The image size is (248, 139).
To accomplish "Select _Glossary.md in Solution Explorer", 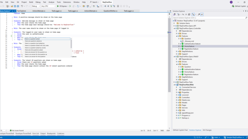I will 189,41.
